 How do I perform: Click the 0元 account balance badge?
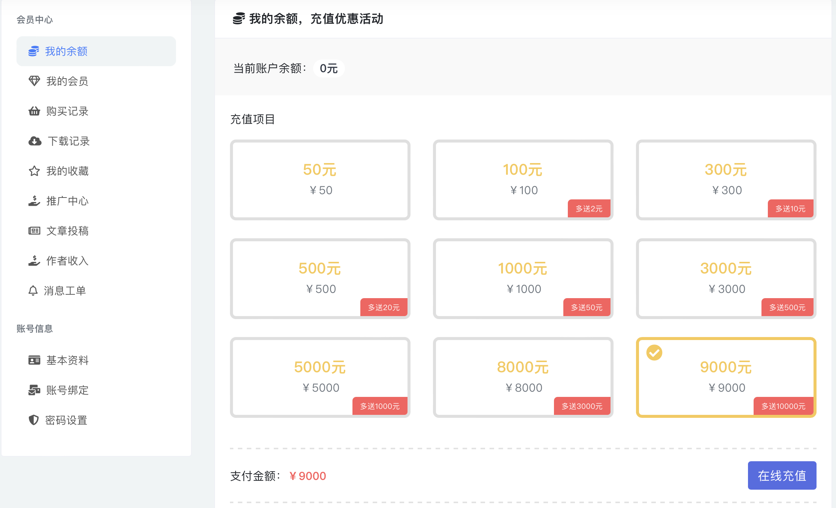coord(329,68)
